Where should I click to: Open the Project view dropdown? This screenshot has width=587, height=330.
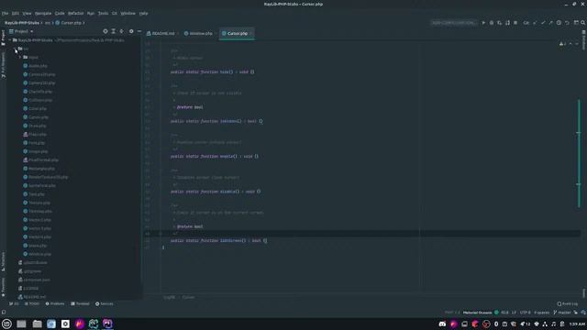click(x=21, y=31)
